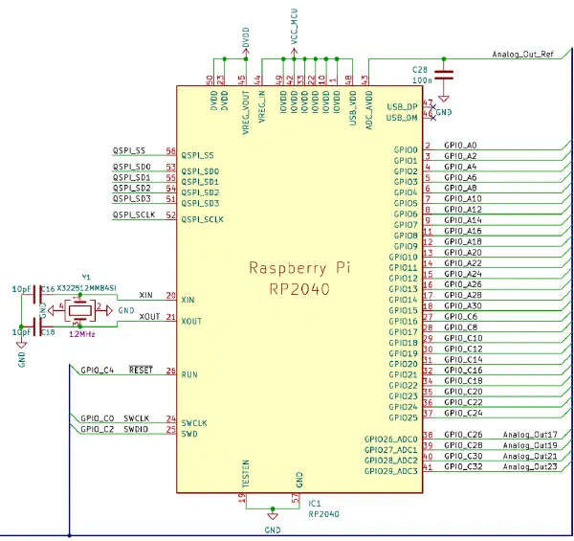Select the GPIO_C20 net label

tap(463, 392)
